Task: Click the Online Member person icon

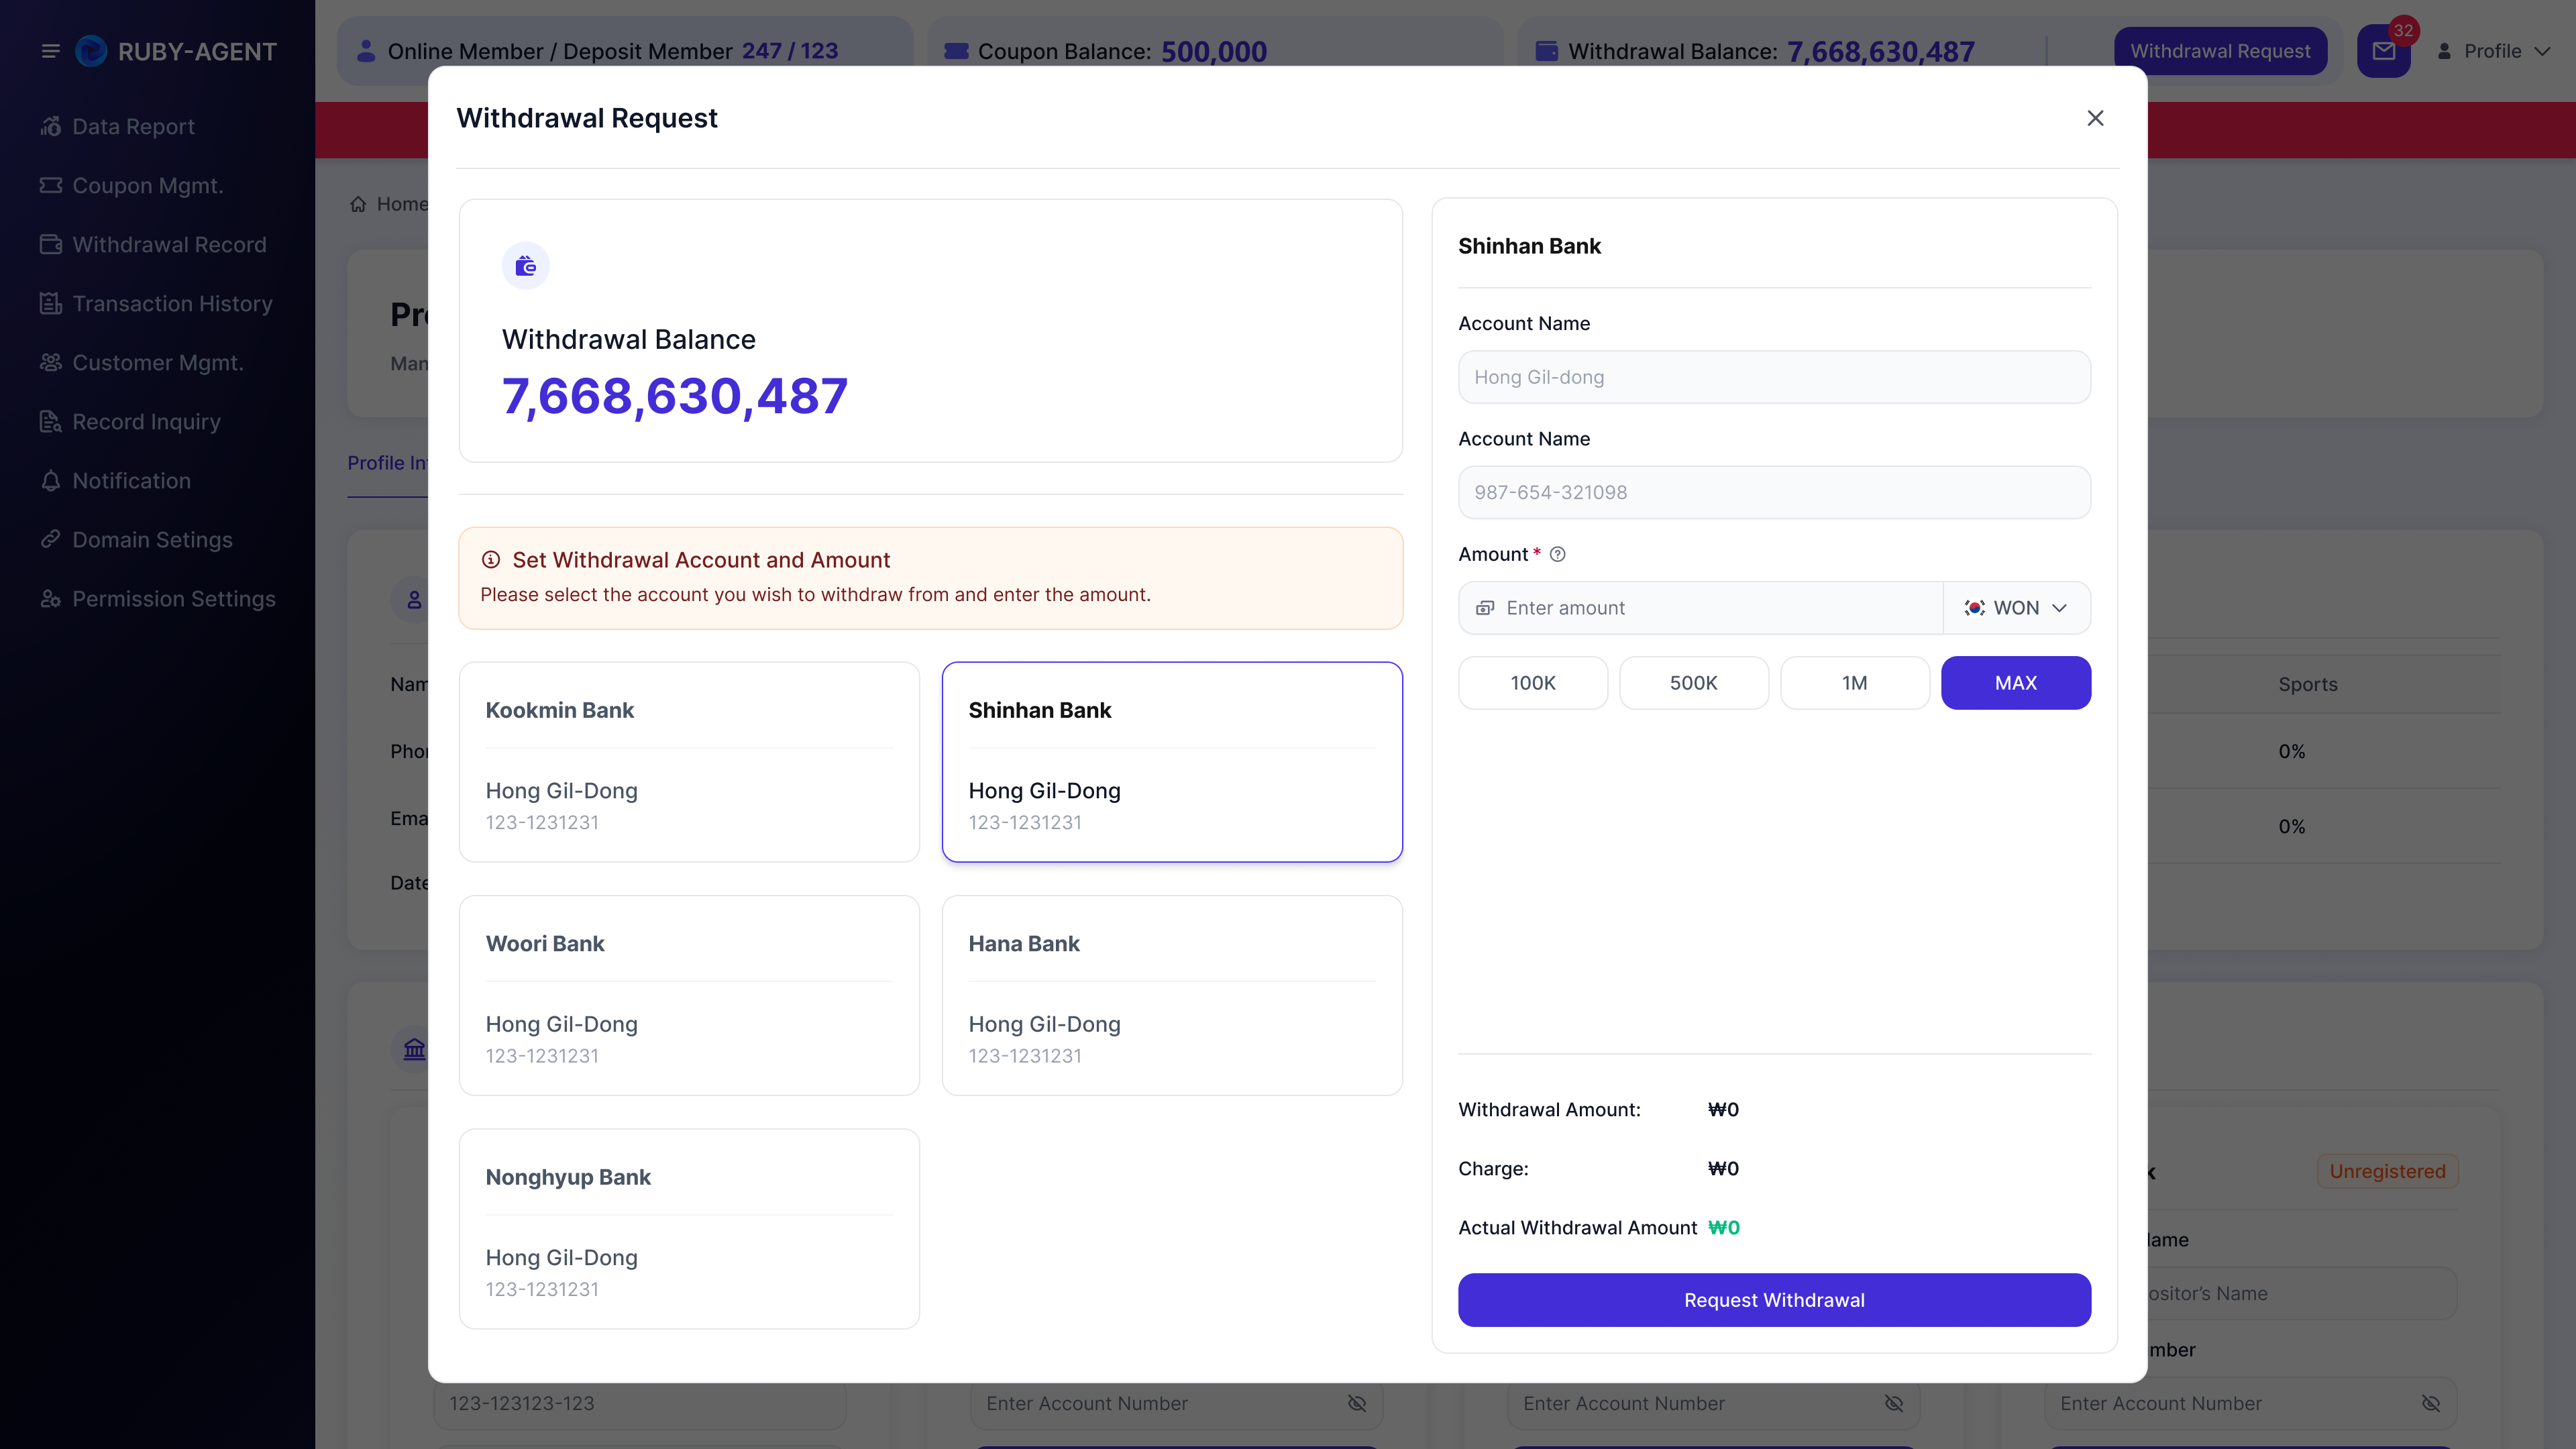Action: click(366, 50)
